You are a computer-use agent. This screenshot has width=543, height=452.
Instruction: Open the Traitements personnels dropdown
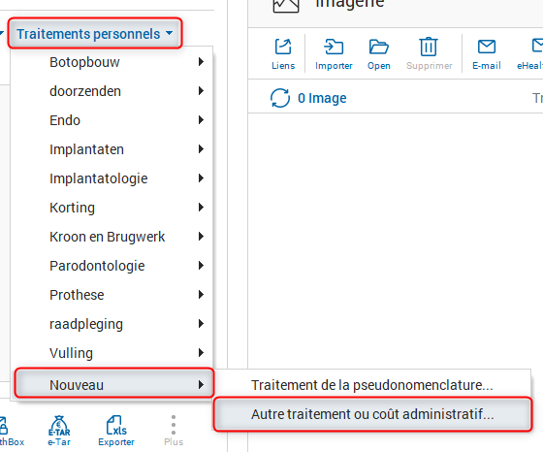point(95,34)
